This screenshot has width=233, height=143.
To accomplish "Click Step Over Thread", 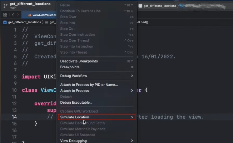I will (x=96, y=40).
